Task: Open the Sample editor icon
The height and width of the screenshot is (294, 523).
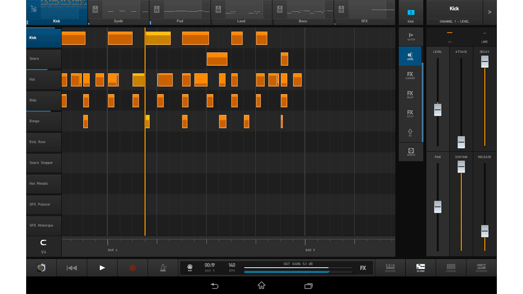Action: tap(411, 152)
